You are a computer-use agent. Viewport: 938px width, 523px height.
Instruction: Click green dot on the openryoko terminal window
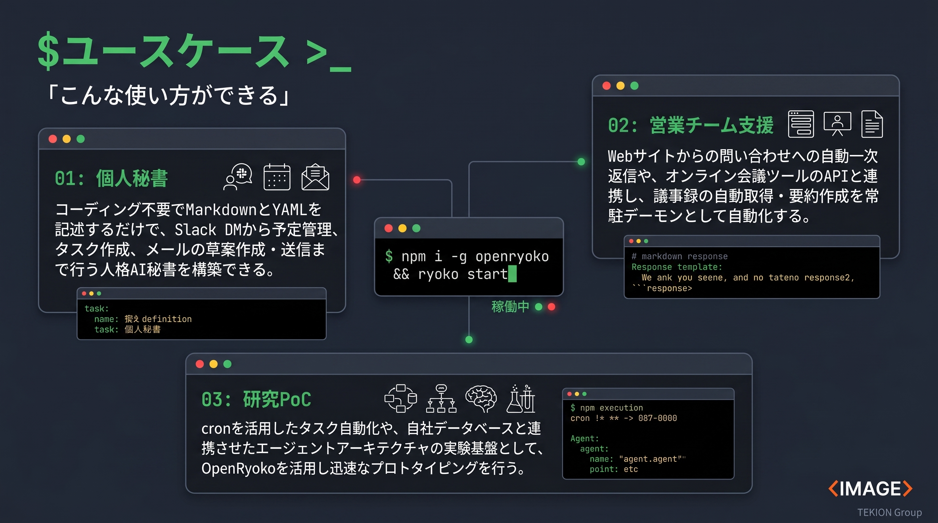[x=416, y=228]
